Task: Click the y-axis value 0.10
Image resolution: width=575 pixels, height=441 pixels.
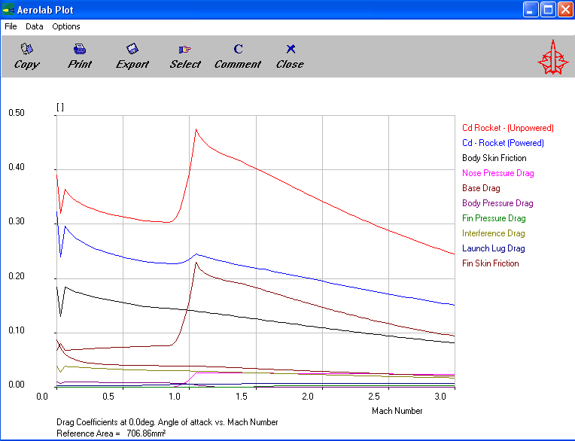Action: 17,330
